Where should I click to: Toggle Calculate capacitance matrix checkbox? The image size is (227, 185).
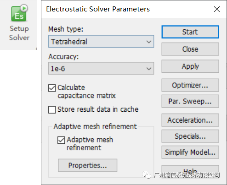pyautogui.click(x=52, y=88)
